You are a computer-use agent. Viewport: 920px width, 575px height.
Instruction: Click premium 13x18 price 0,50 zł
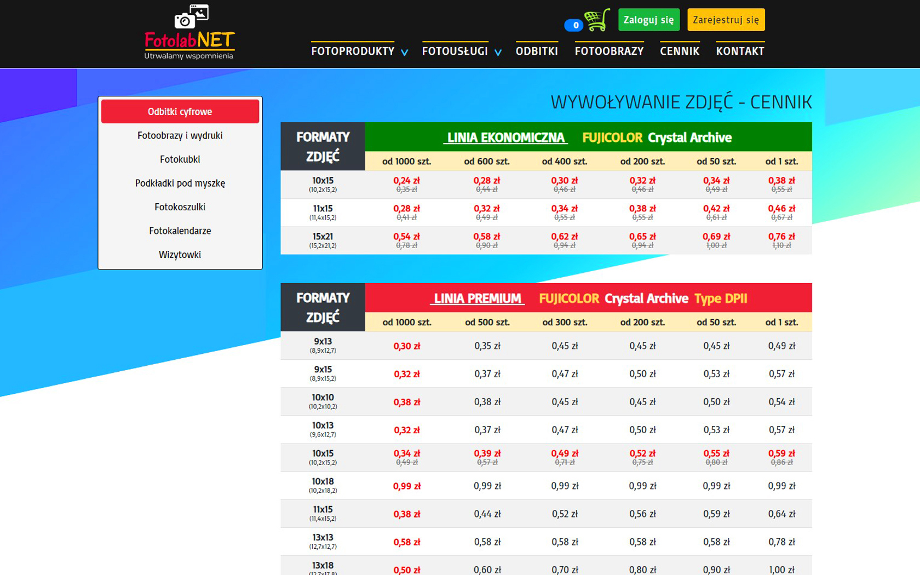[406, 570]
